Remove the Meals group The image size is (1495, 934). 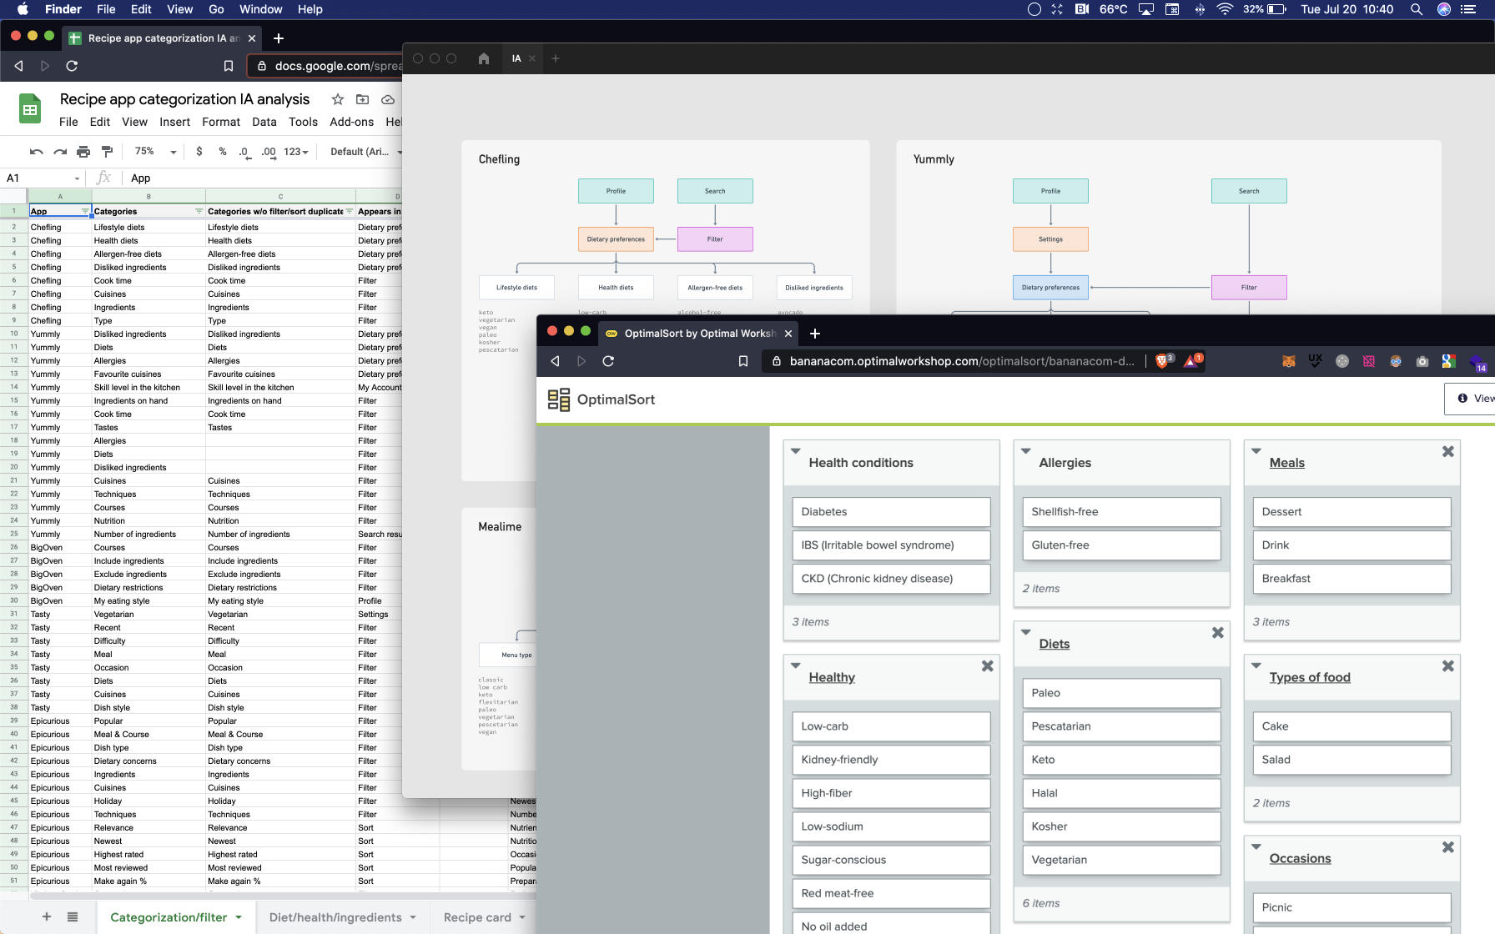[1448, 451]
